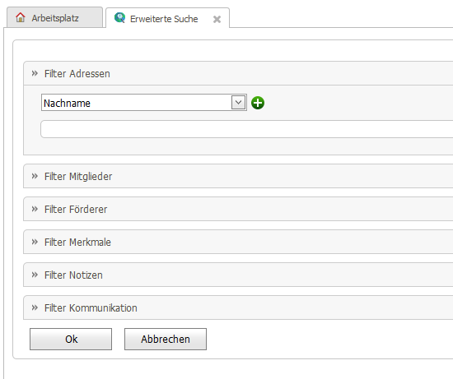
Task: Select the Erweiterte Suche tab
Action: coord(167,18)
